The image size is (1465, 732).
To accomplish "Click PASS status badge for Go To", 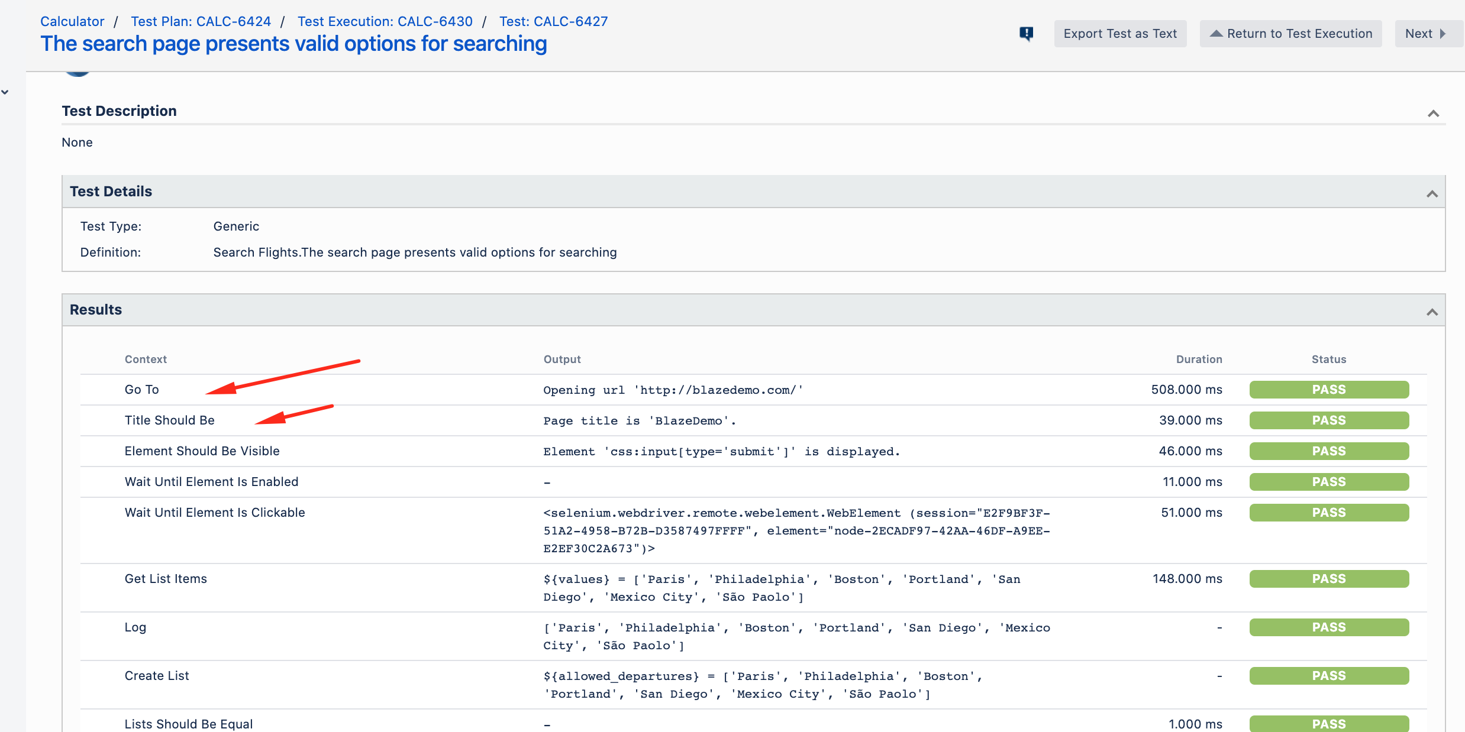I will pos(1328,390).
